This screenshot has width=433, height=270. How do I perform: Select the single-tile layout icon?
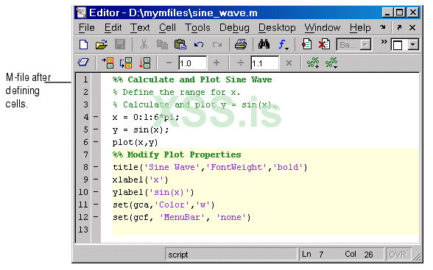pyautogui.click(x=398, y=45)
